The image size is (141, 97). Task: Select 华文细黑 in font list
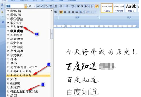tap(28, 47)
